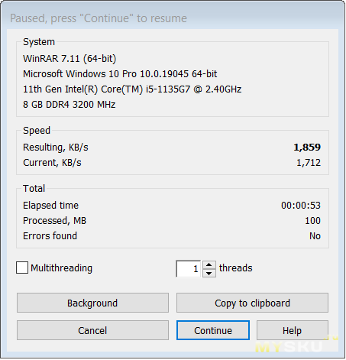Screen dimensions: 346x360
Task: Send benchmark to Background
Action: 92,303
